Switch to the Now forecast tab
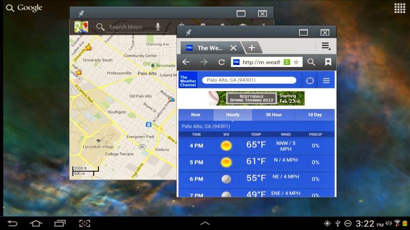 (196, 114)
